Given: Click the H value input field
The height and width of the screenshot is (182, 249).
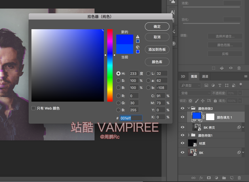Looking at the screenshot, I should (x=134, y=73).
